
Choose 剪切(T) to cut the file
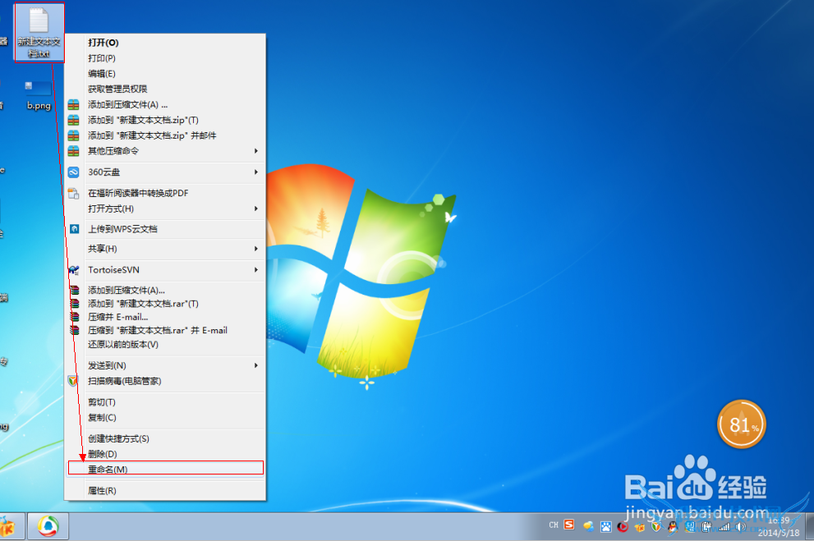pyautogui.click(x=165, y=402)
